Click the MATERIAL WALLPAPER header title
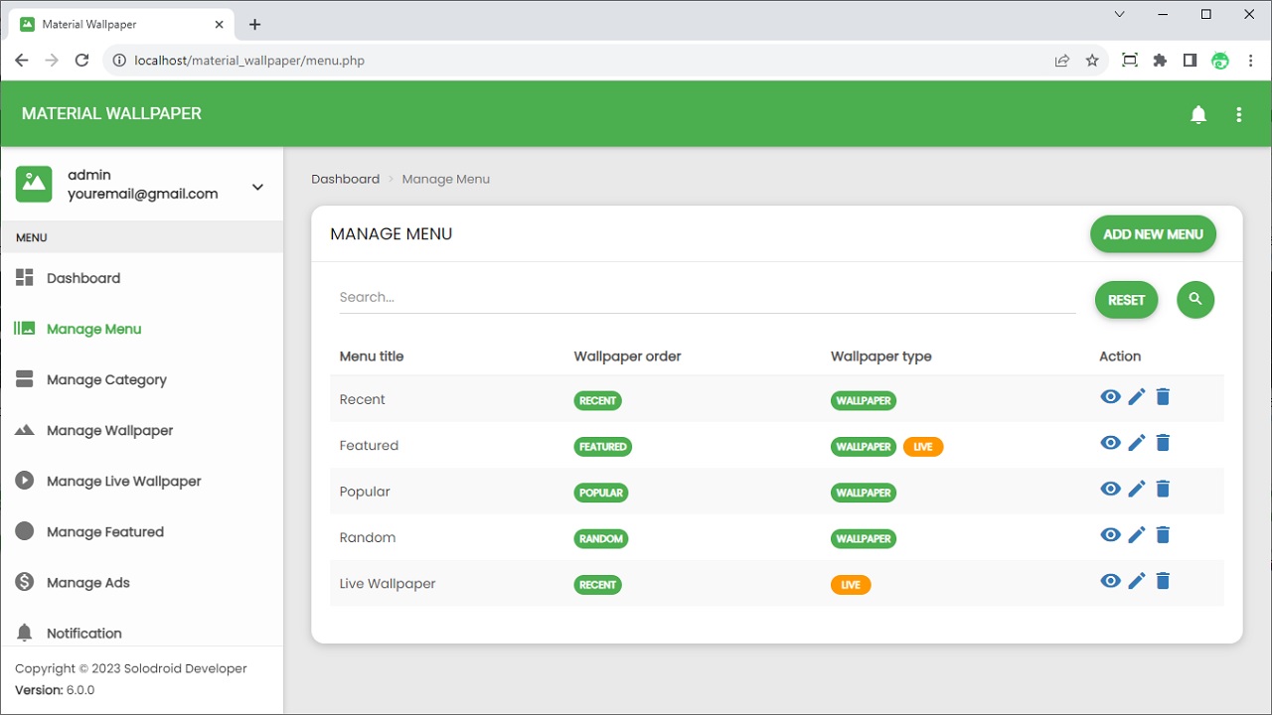This screenshot has height=715, width=1272. (111, 113)
